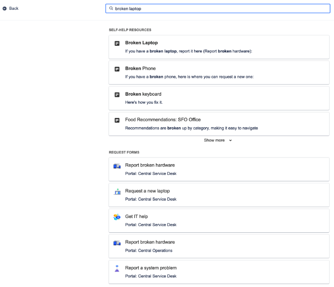Click the chevron next to Show more

click(230, 141)
